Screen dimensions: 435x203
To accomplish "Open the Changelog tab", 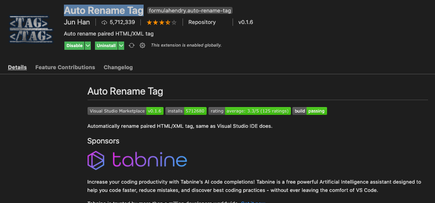I will [x=118, y=67].
